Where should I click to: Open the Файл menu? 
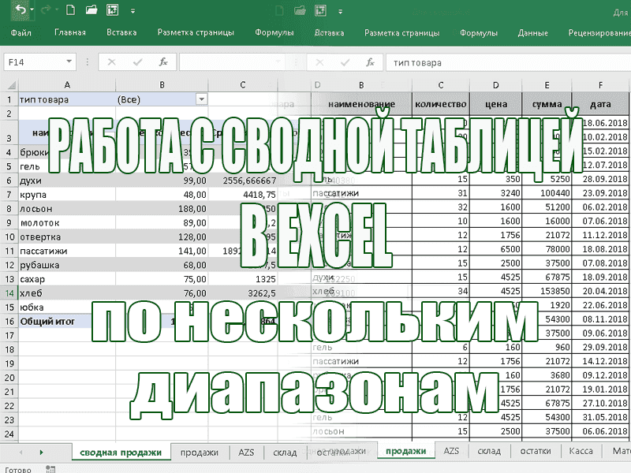[21, 33]
